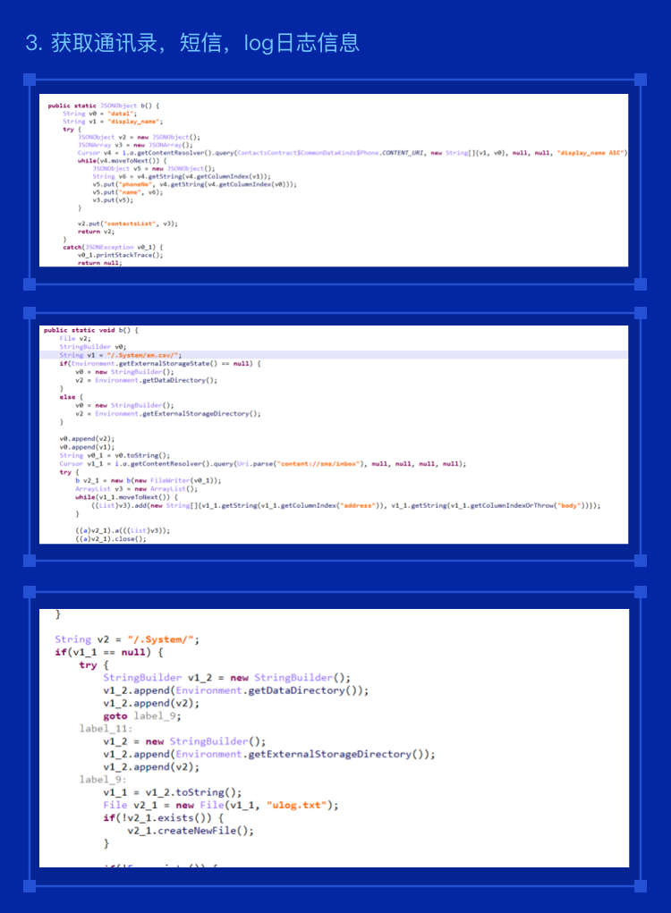This screenshot has width=671, height=913.
Task: Click top-left corner square of third code frame
Action: [x=29, y=591]
